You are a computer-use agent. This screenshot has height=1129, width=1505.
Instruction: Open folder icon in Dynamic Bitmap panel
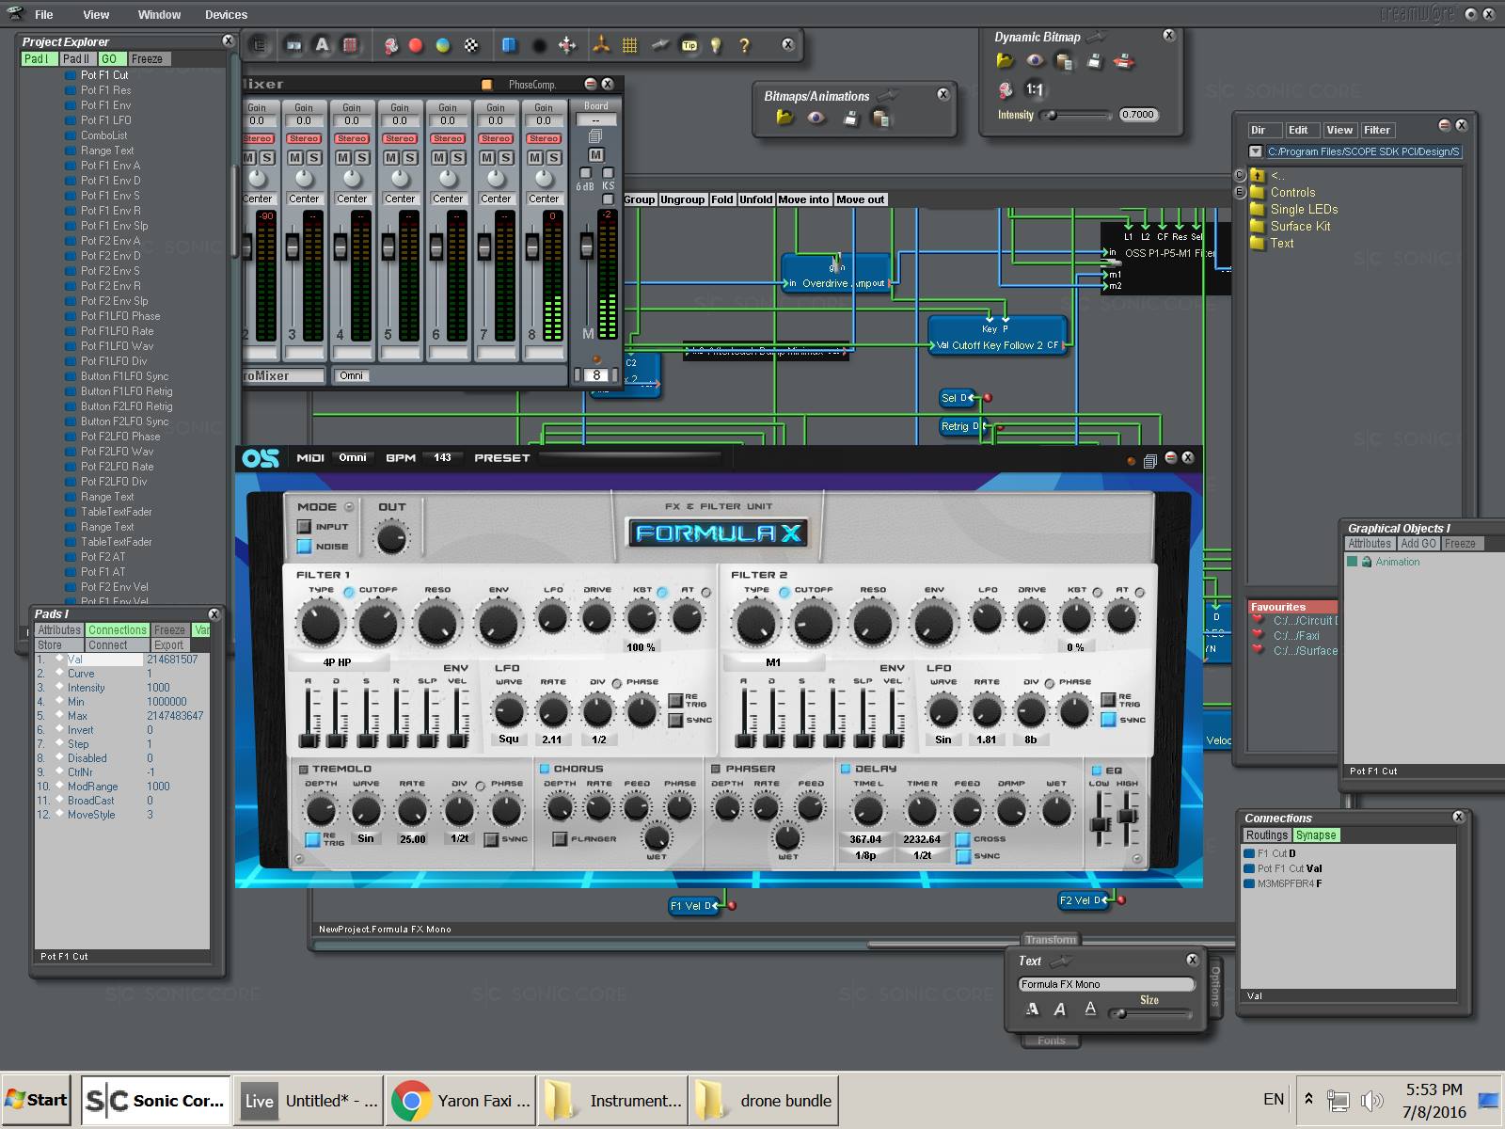[1006, 61]
